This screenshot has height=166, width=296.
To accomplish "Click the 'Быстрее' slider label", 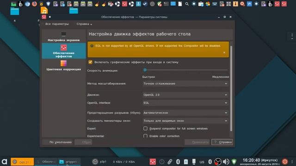I will (148, 77).
